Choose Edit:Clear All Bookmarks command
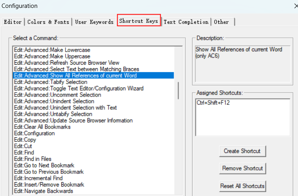The image size is (298, 196). [x=42, y=127]
